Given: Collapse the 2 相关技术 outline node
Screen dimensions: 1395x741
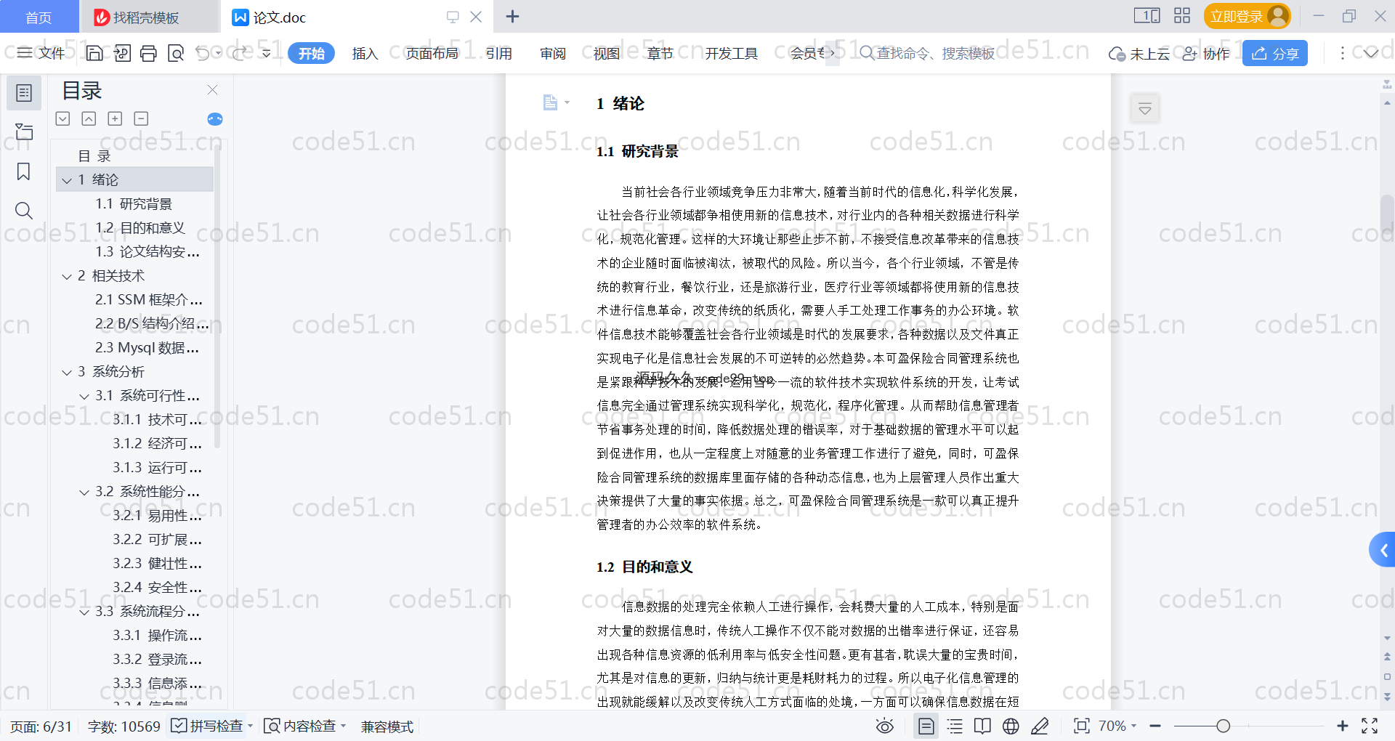Looking at the screenshot, I should (x=67, y=276).
